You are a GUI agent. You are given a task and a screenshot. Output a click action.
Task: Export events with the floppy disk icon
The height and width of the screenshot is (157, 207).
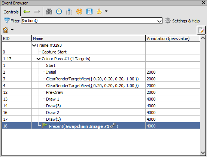click(x=89, y=12)
